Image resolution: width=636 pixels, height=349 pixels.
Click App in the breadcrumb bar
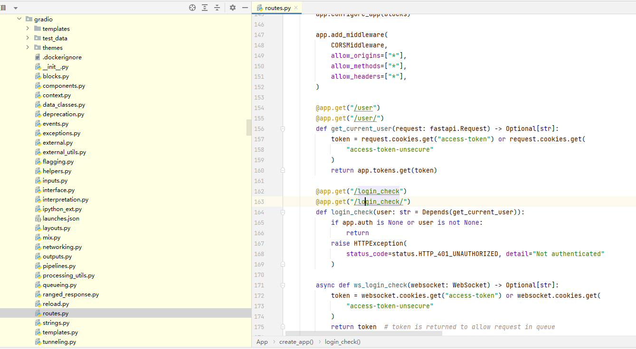coord(262,342)
